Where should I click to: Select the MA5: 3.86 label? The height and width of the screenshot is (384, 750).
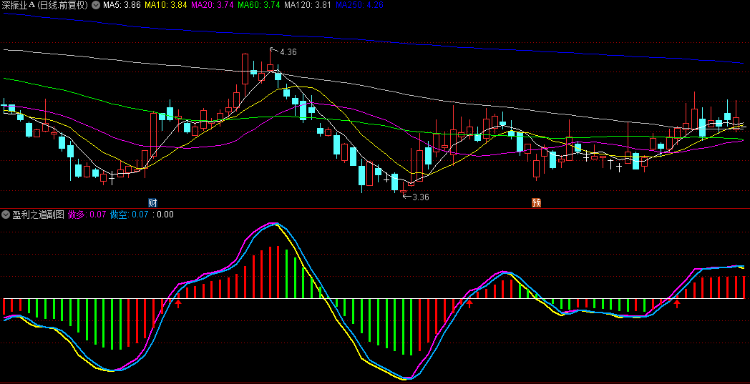click(121, 5)
